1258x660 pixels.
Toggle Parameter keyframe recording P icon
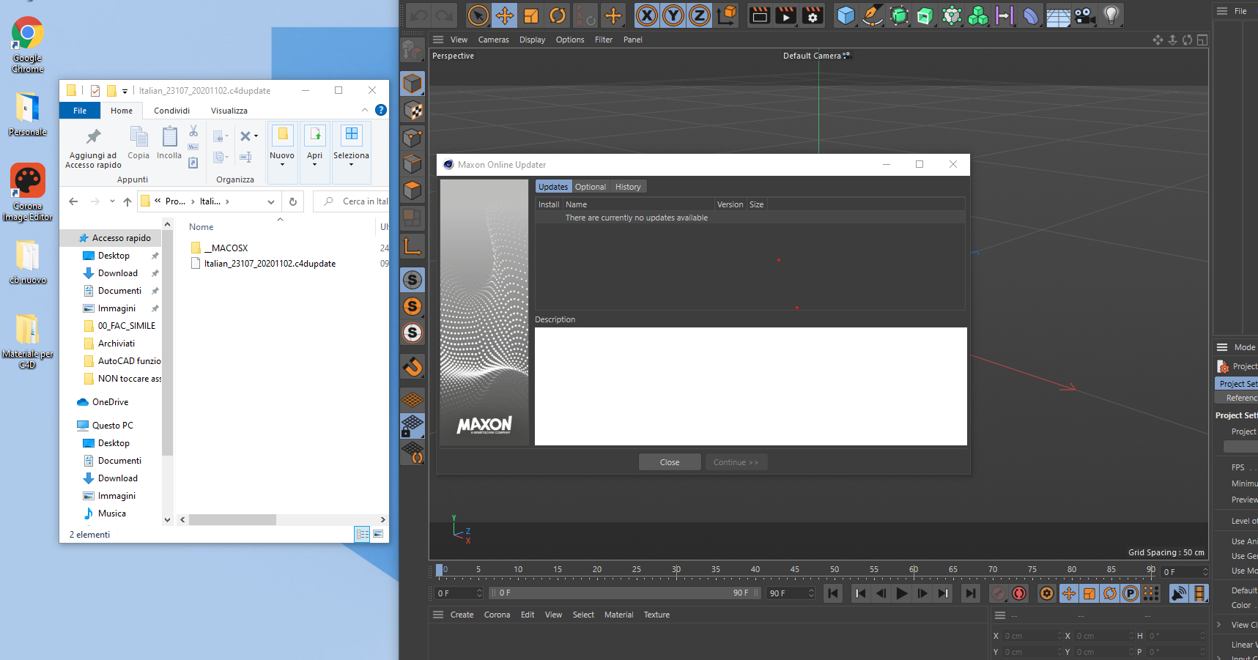pyautogui.click(x=1131, y=593)
